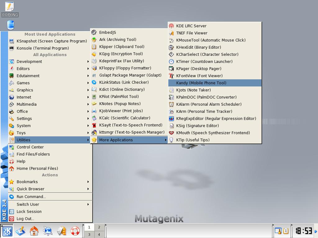Open the lifebuoy Help icon in the panel
This screenshot has height=238, width=318.
(75, 231)
